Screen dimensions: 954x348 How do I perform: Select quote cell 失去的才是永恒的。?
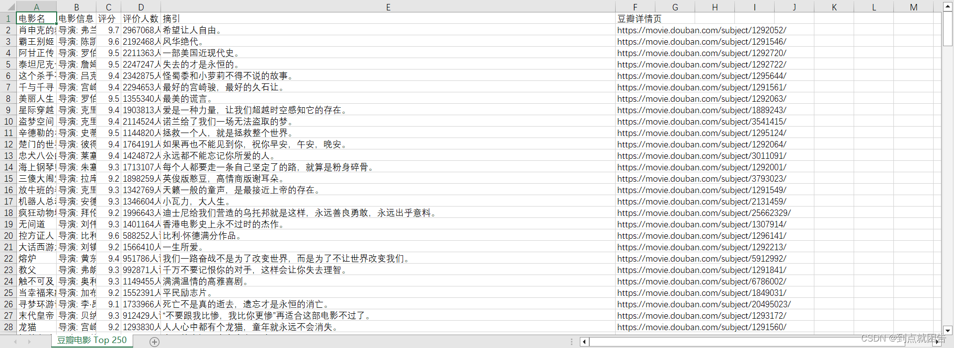point(388,65)
